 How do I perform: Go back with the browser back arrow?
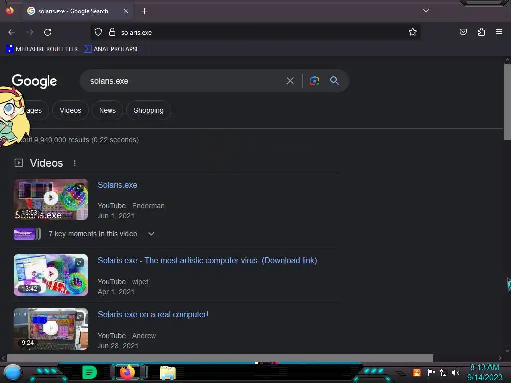pos(12,32)
